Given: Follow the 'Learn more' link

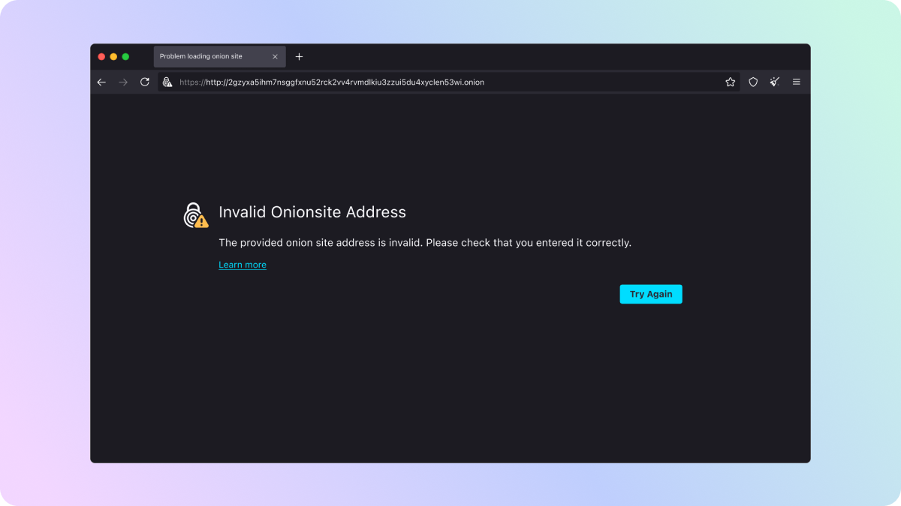Looking at the screenshot, I should 243,265.
